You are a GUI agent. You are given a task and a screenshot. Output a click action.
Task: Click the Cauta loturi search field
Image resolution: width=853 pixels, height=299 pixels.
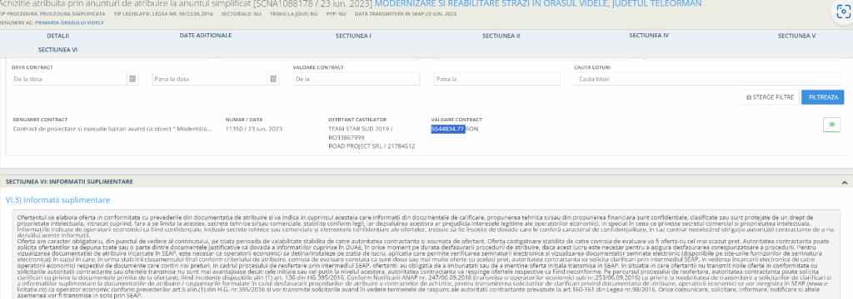point(708,79)
